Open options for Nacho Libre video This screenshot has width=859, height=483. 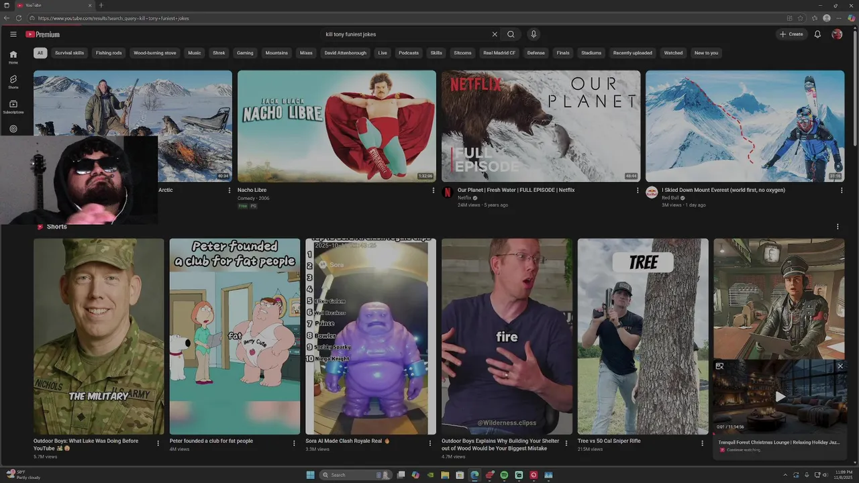coord(434,191)
